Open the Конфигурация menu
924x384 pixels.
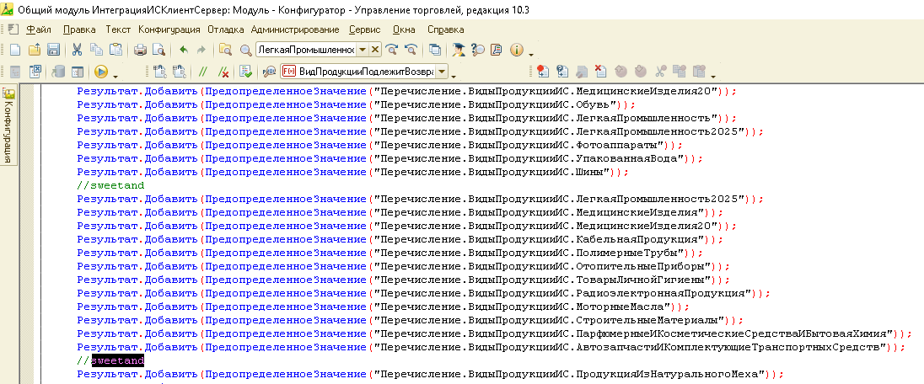pyautogui.click(x=169, y=29)
